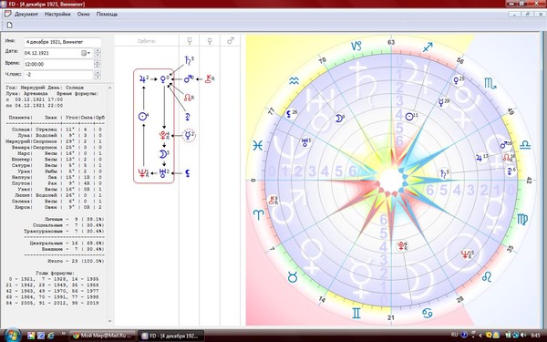
Task: Click the name input field
Action: coord(62,42)
